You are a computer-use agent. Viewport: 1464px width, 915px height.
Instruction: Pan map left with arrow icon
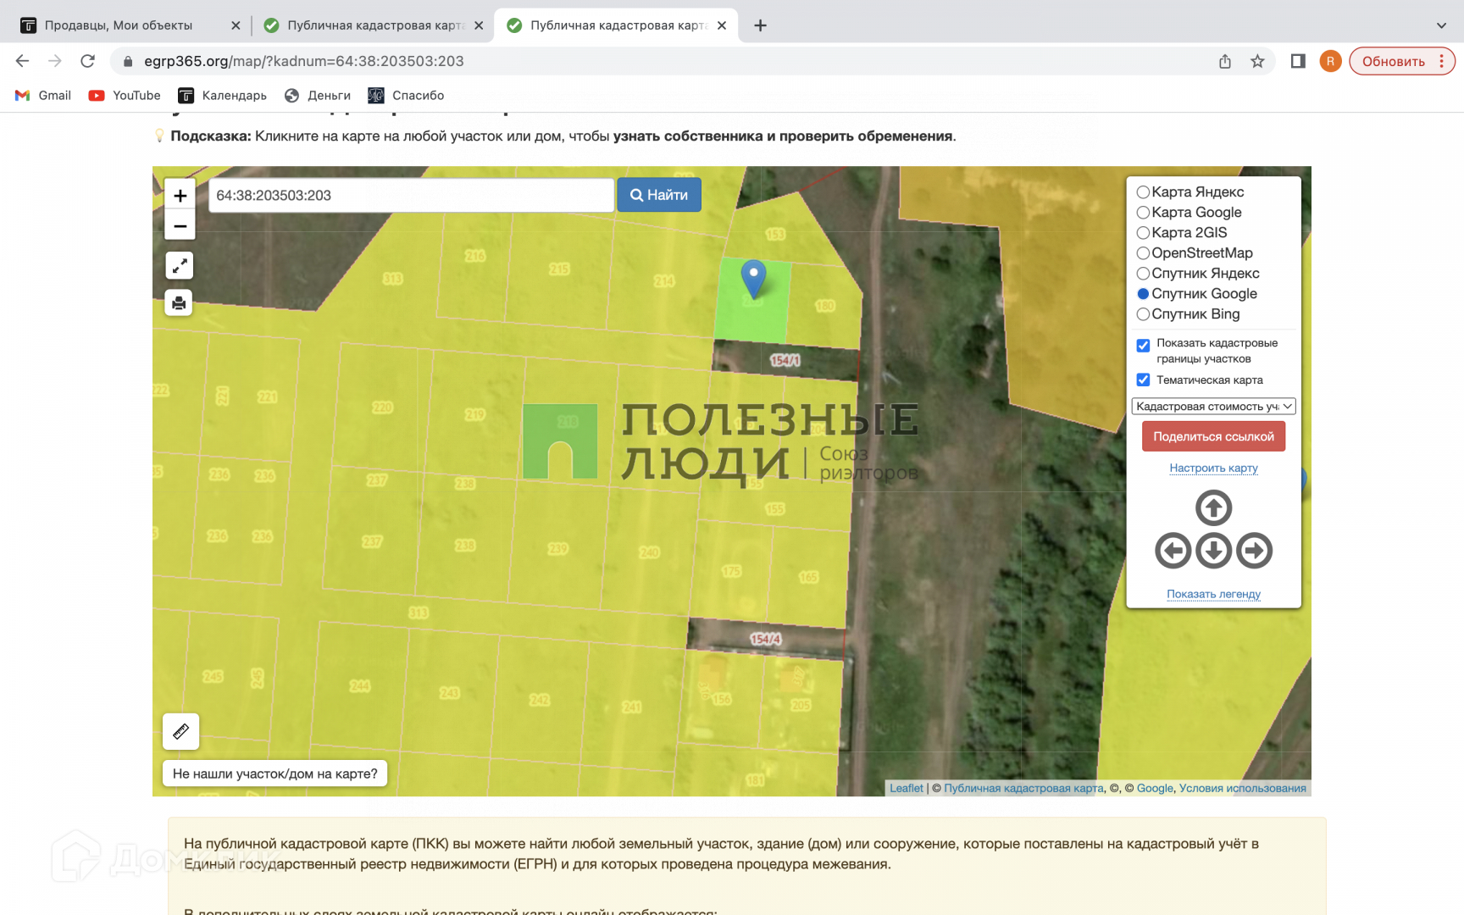point(1173,551)
